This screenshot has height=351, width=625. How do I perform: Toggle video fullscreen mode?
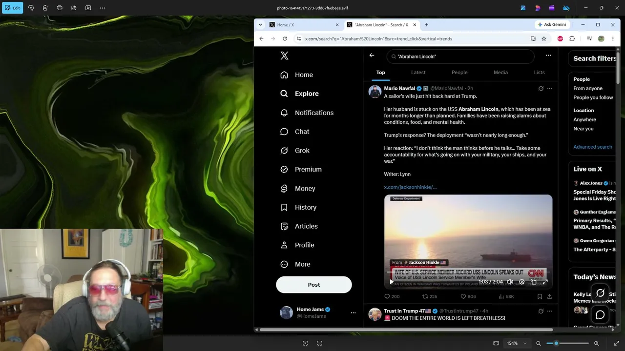pos(545,282)
